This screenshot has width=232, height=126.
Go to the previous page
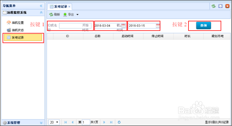72,122
